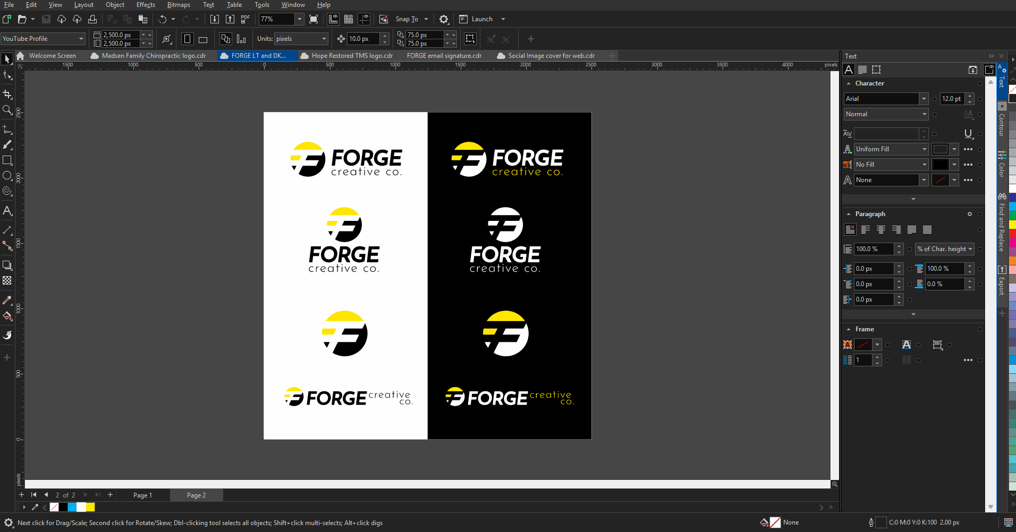Switch to Hope Restored TMS logo.cdr tab
This screenshot has width=1016, height=532.
352,56
